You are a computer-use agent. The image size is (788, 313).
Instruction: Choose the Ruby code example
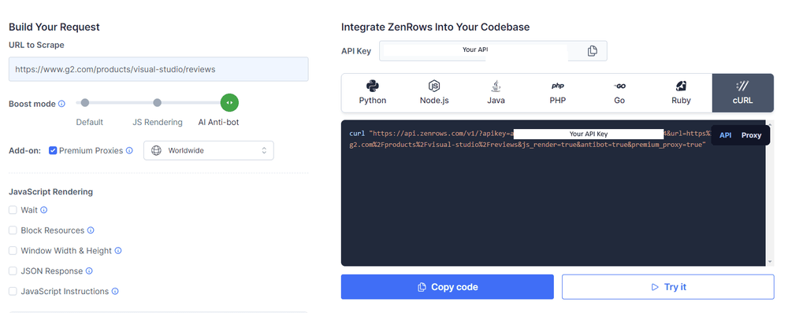tap(681, 93)
